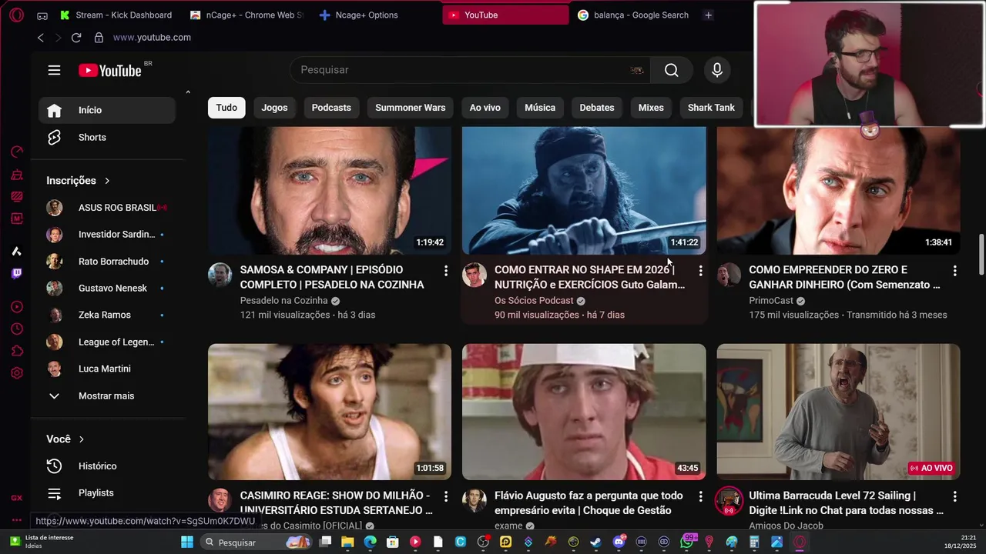
Task: Switch to nCage+ Chrome Web Store tab
Action: [246, 15]
